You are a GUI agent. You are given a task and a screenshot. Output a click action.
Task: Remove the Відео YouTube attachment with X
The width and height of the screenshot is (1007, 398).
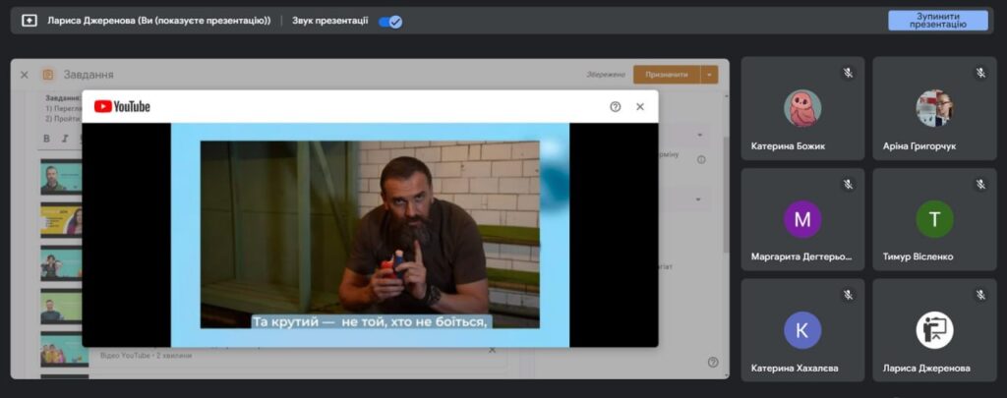(x=492, y=351)
